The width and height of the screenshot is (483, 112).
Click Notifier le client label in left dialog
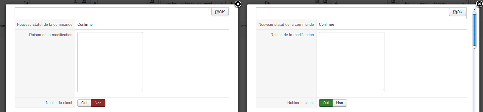(59, 103)
